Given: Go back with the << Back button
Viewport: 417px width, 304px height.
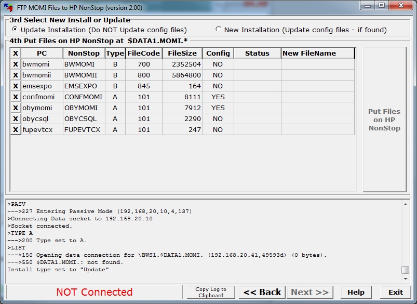Looking at the screenshot, I should click(x=262, y=292).
